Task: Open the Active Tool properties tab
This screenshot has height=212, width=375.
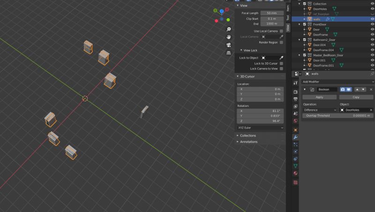Action: tap(295, 83)
